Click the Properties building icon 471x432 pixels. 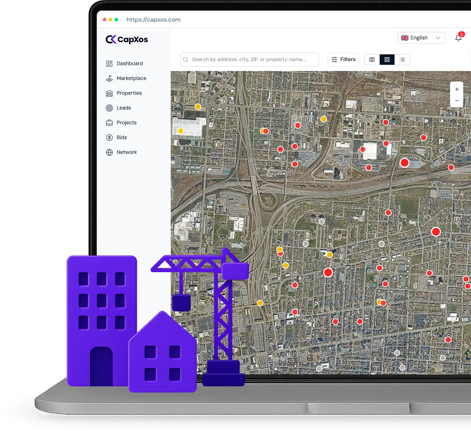(109, 93)
